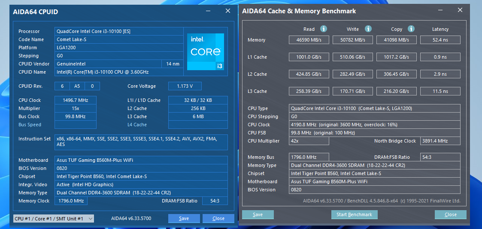Click Save in the Benchmark window
482x229 pixels.
point(258,214)
